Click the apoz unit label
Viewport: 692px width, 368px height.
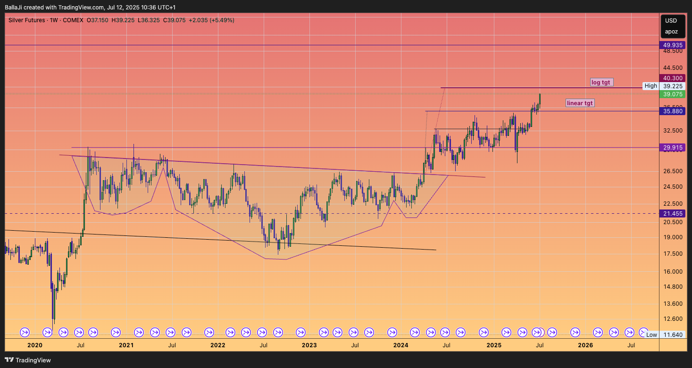tap(671, 32)
